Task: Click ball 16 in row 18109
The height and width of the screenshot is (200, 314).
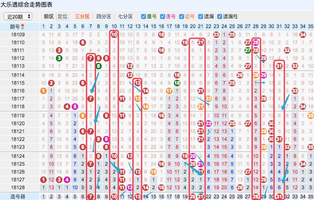Action: (161, 35)
